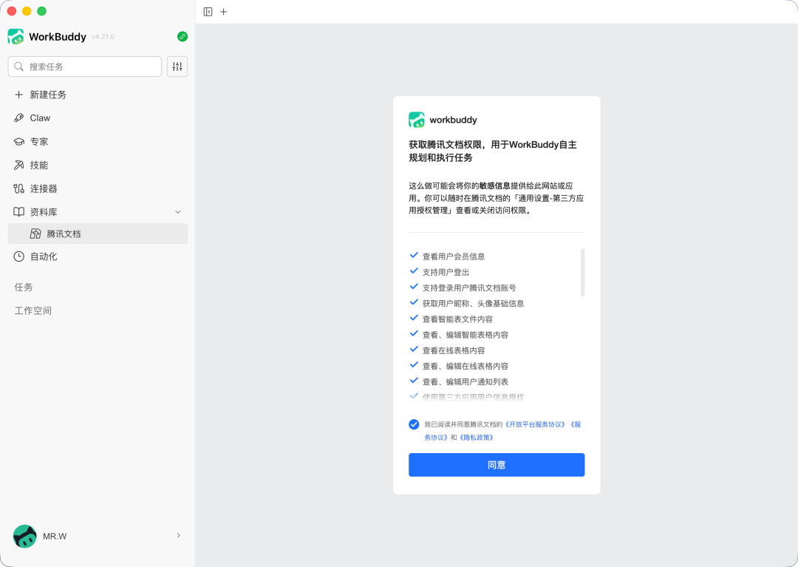The width and height of the screenshot is (798, 567).
Task: Click the Claw icon in the sidebar
Action: (18, 118)
